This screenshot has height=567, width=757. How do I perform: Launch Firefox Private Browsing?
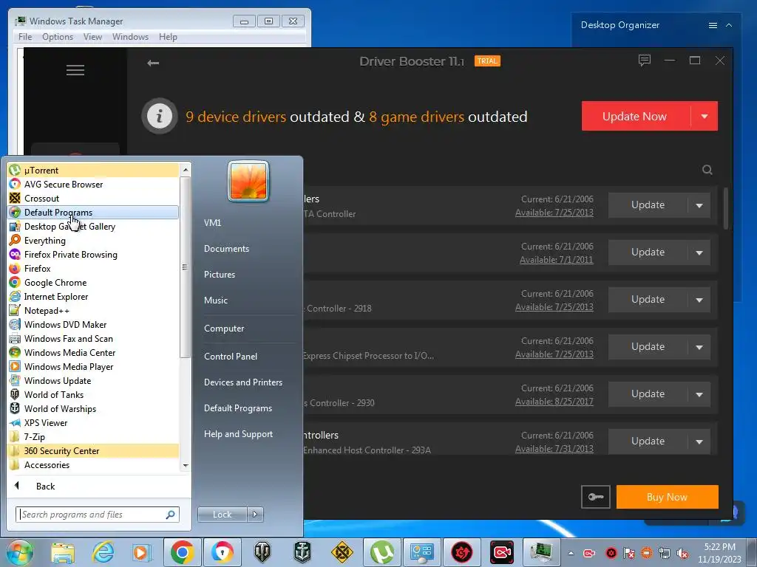click(x=93, y=254)
